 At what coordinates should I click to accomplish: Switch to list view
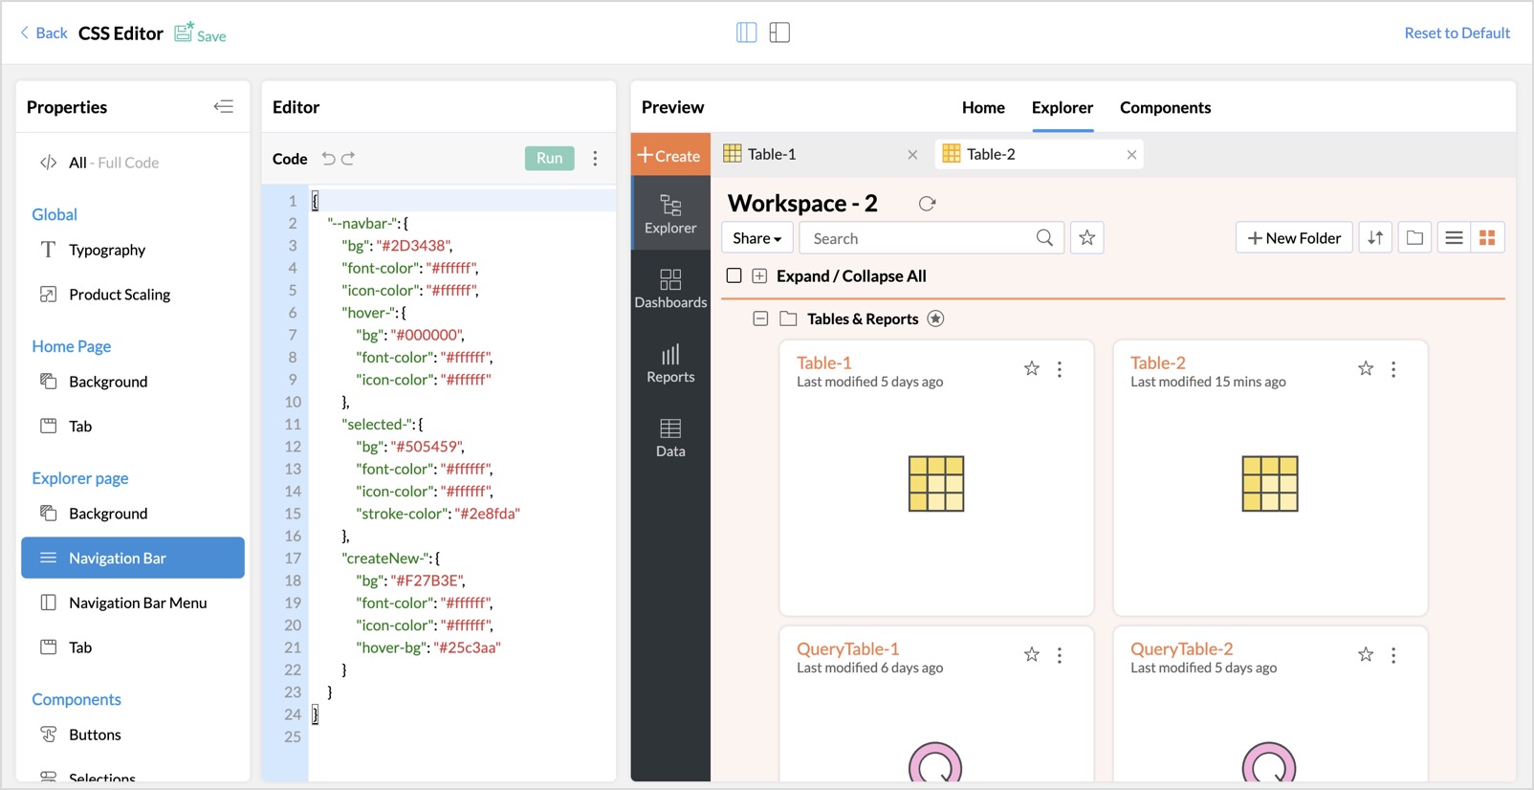point(1454,238)
